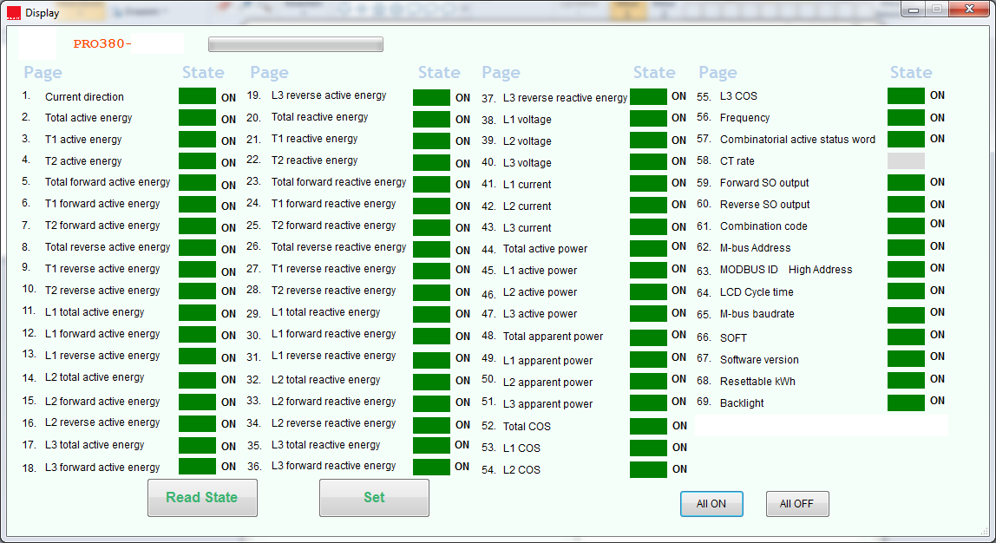
Task: Click the red Display window icon
Action: click(x=14, y=13)
